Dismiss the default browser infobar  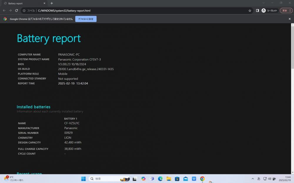(290, 19)
